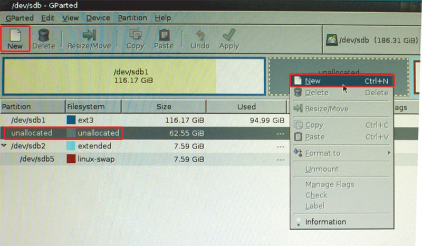
Task: Choose Manage Flags in the context menu
Action: click(341, 184)
